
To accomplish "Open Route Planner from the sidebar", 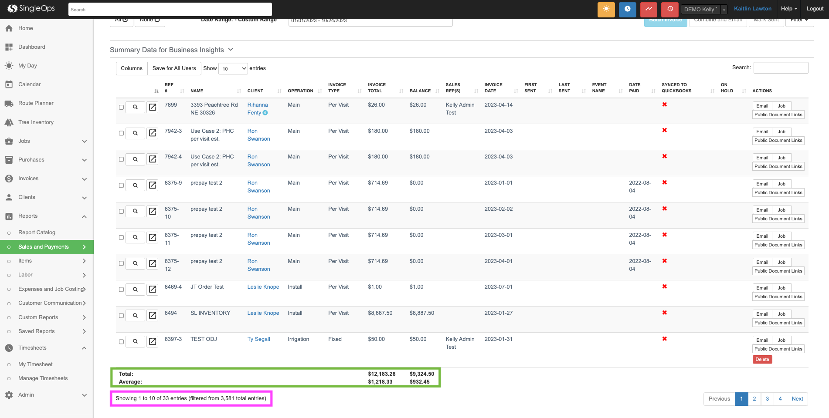I will coord(36,103).
